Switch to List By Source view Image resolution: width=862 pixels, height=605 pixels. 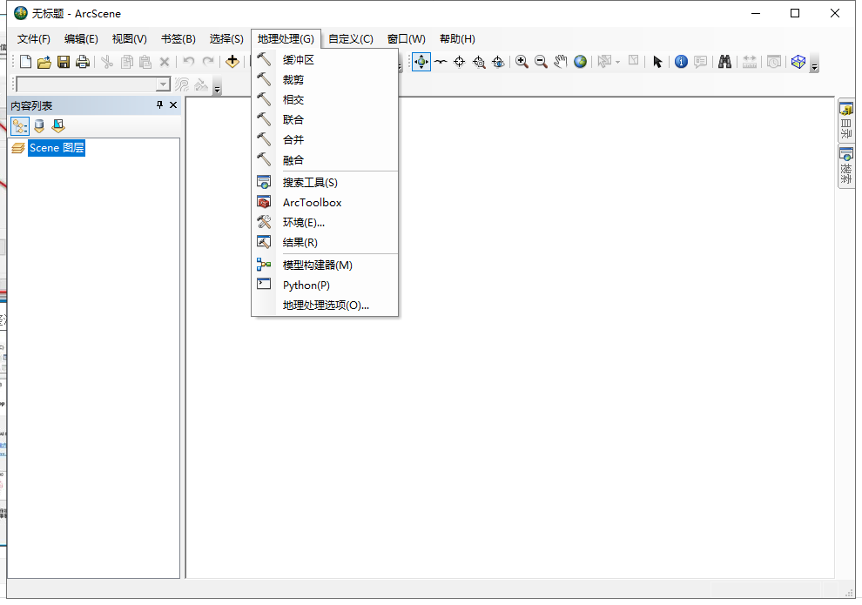coord(39,126)
